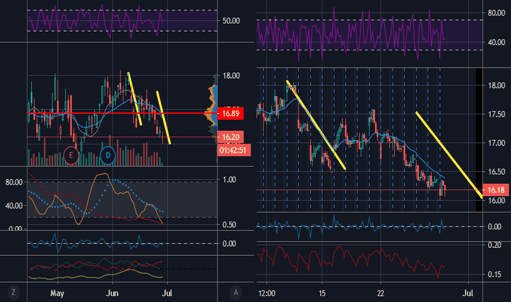Click the 0.50 scale value on left indicator pane
The width and height of the screenshot is (511, 302).
pyautogui.click(x=229, y=225)
